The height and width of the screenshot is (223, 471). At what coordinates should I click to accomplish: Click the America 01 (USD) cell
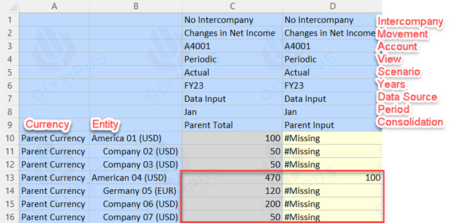pyautogui.click(x=136, y=138)
